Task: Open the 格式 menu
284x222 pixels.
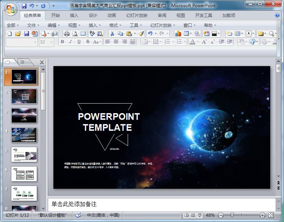Action: (115, 25)
